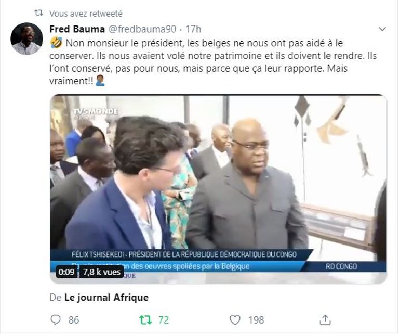Click the facepalm emoji after 'vraiment!!'
Viewport: 400px width, 334px height.
coord(100,81)
